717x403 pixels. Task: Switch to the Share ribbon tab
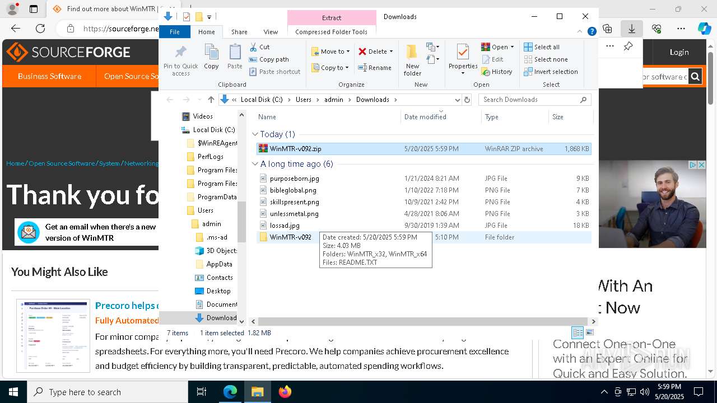coord(239,32)
